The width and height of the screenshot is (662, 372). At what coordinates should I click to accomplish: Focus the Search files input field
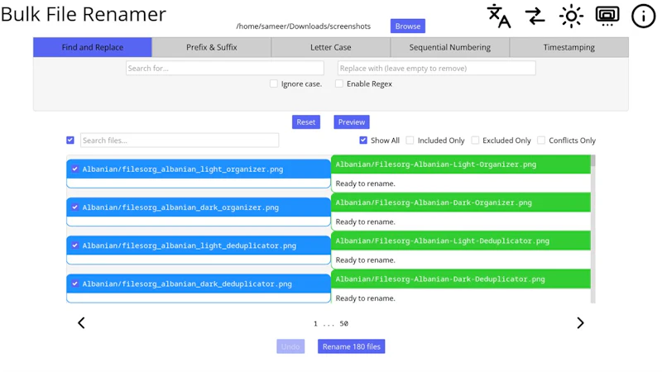pyautogui.click(x=180, y=140)
